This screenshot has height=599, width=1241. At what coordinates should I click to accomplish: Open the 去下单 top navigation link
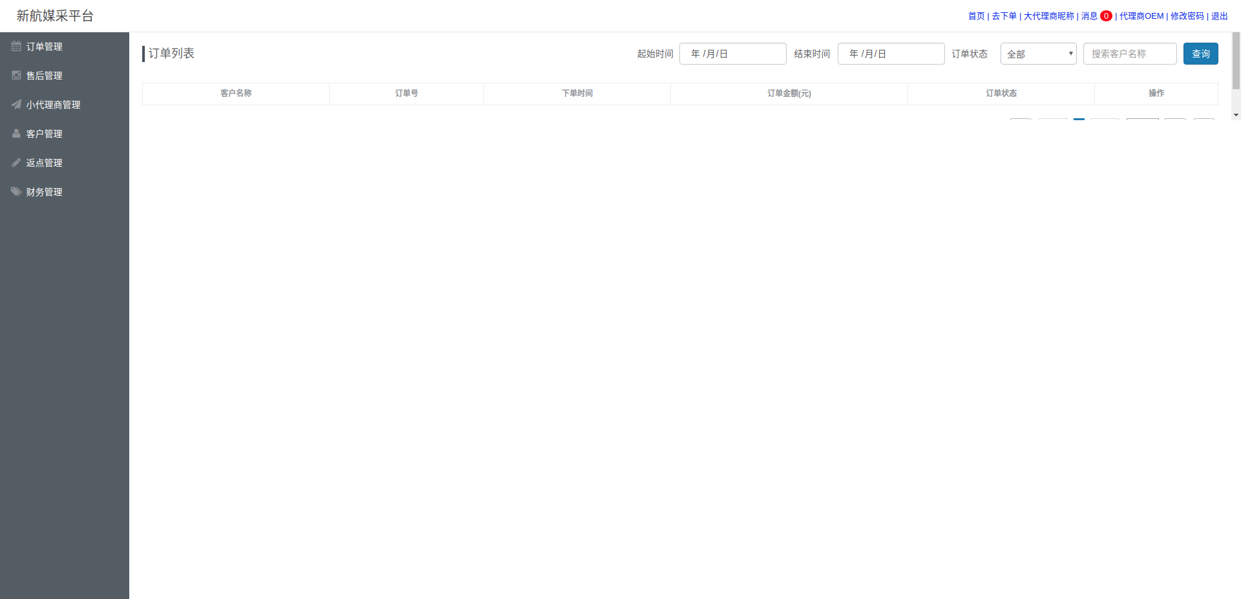click(x=1004, y=16)
